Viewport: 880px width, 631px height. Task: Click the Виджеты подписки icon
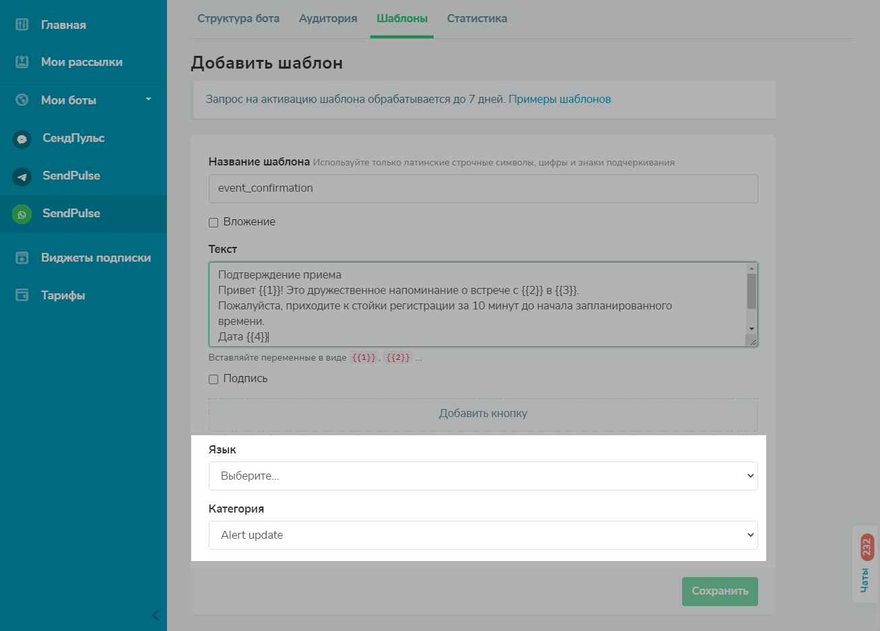(x=22, y=258)
